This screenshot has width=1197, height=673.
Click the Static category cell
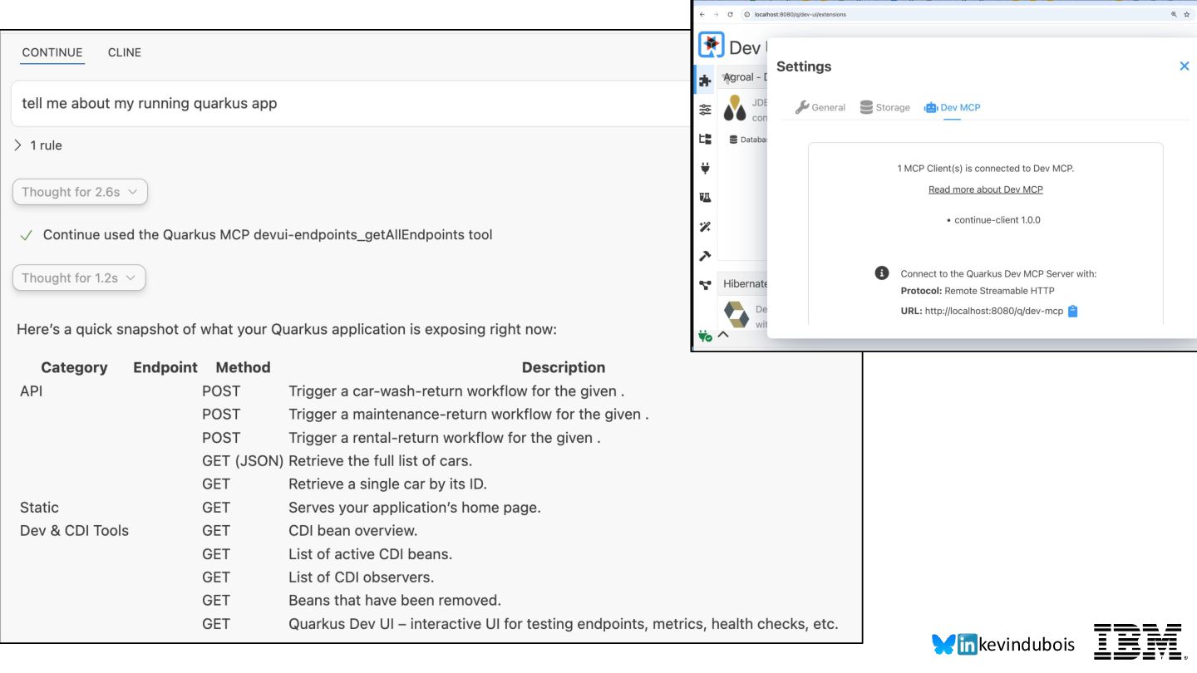pos(39,507)
